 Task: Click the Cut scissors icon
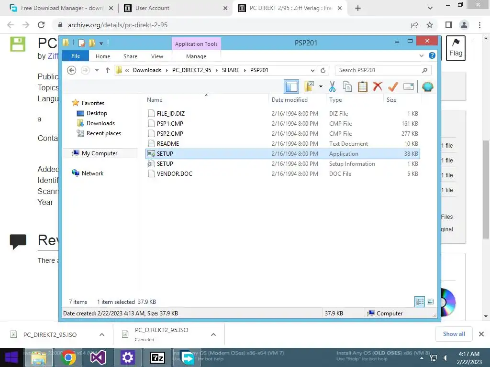coord(332,86)
